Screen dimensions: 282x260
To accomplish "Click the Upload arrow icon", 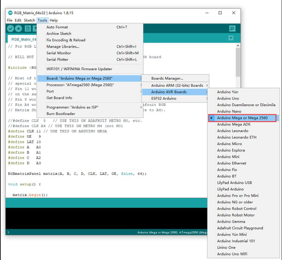I will click(18, 29).
